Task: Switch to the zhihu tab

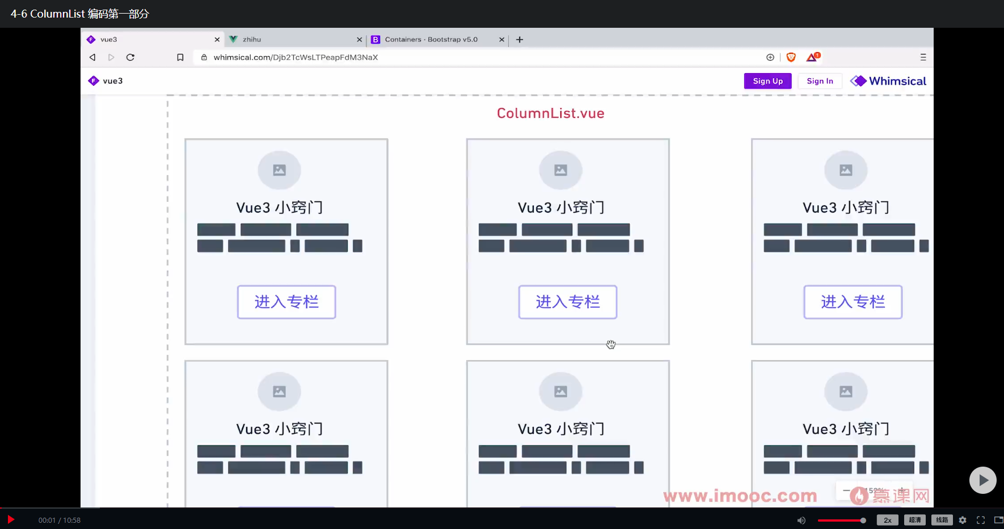Action: (295, 40)
